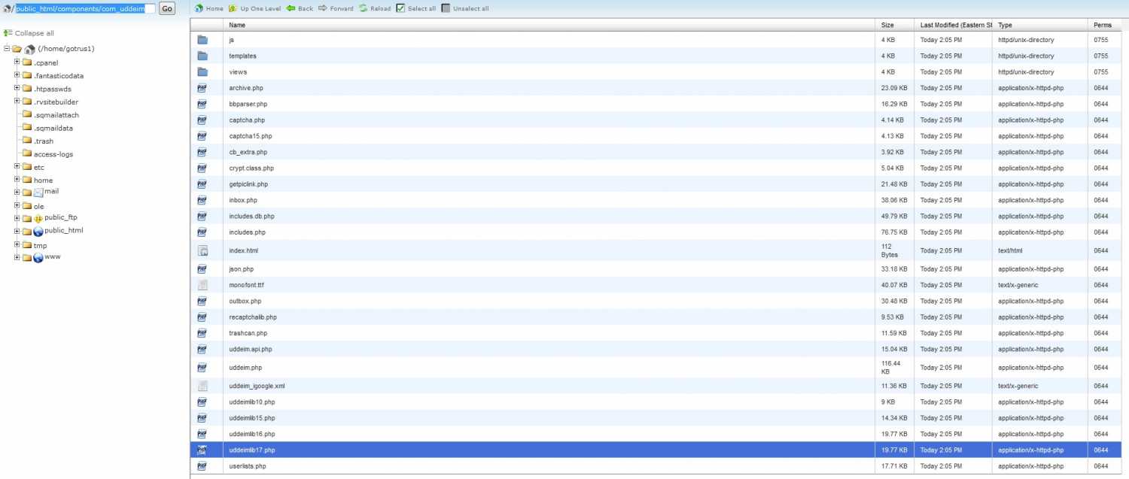Viewport: 1129px width, 479px height.
Task: Check Select all files
Action: click(400, 8)
